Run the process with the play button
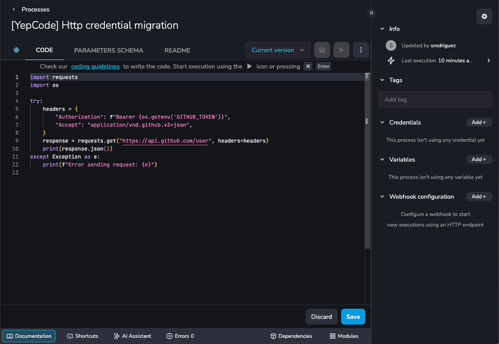Viewport: 499px width, 344px height. tap(341, 50)
